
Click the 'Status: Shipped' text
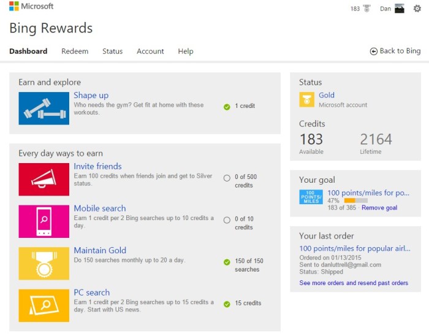pos(321,272)
